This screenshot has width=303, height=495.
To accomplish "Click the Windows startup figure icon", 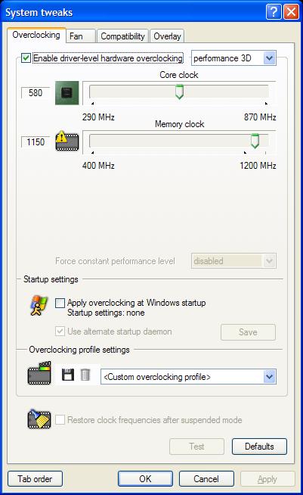I will click(x=39, y=306).
